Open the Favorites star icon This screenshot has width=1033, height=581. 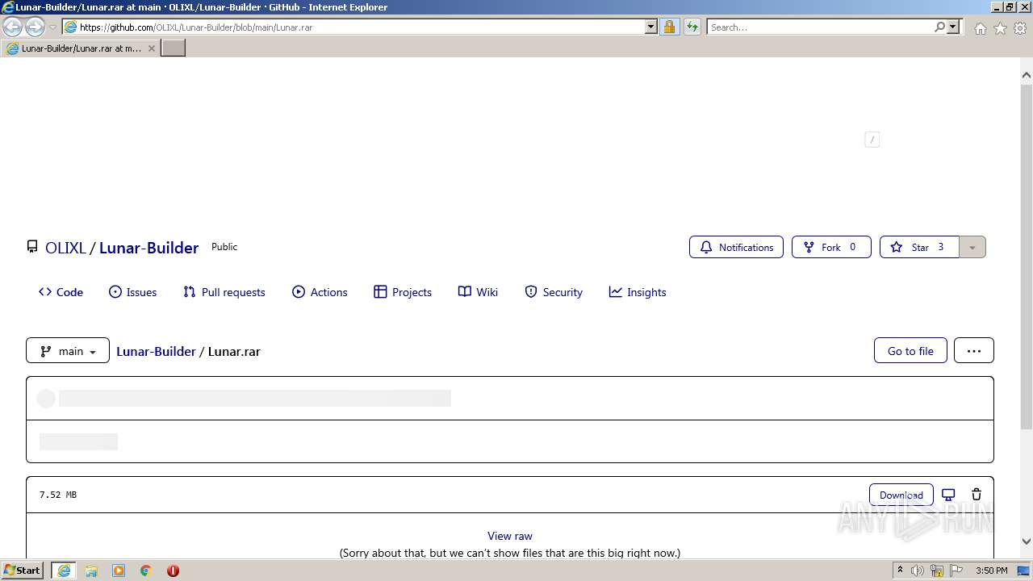tap(1000, 27)
